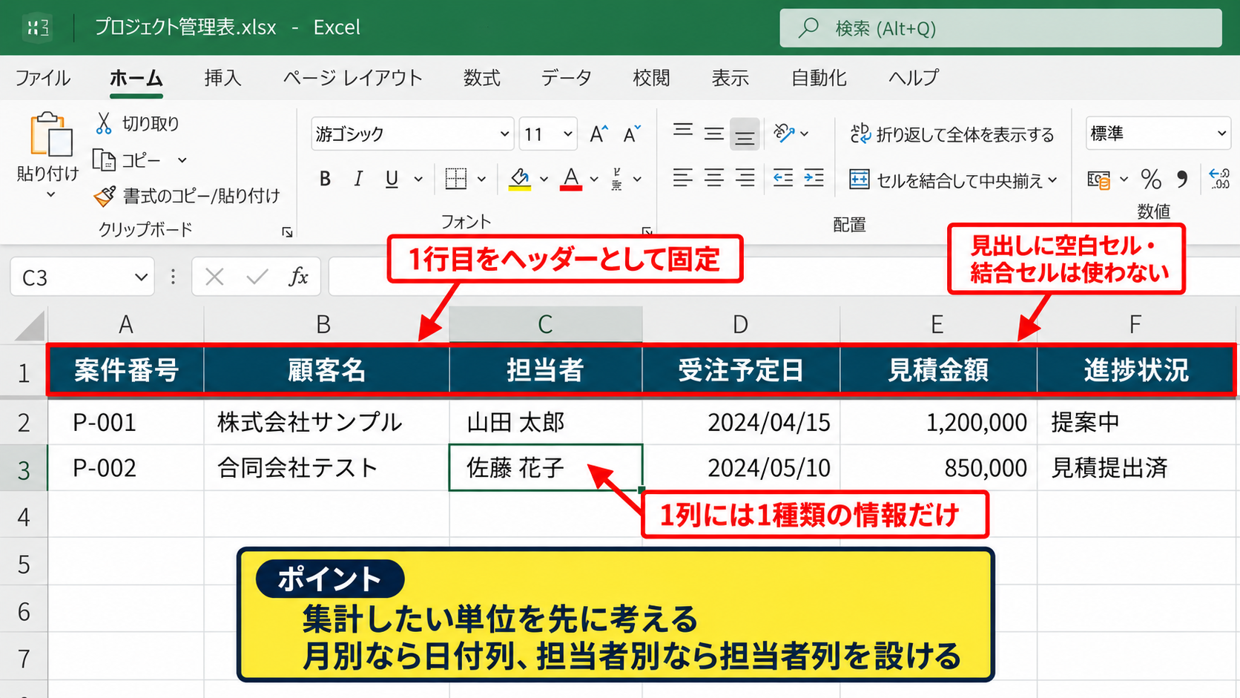Increase font size with the larger A icon
The height and width of the screenshot is (698, 1240).
598,134
